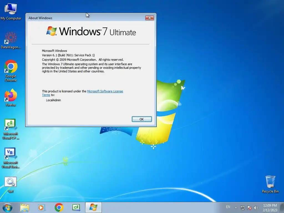Show hidden tray icons arrow
The image size is (284, 213).
coord(236,208)
